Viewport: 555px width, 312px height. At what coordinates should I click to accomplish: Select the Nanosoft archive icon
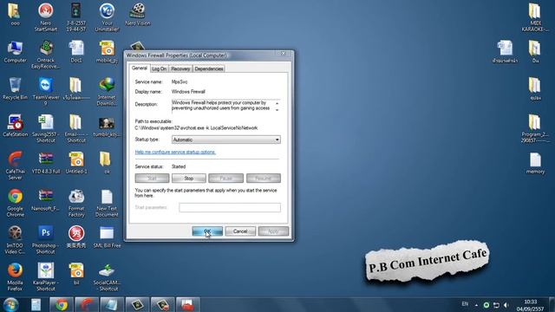click(x=46, y=199)
